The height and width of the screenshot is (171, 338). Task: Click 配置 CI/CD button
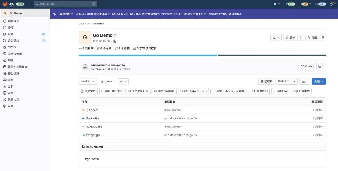tap(259, 91)
